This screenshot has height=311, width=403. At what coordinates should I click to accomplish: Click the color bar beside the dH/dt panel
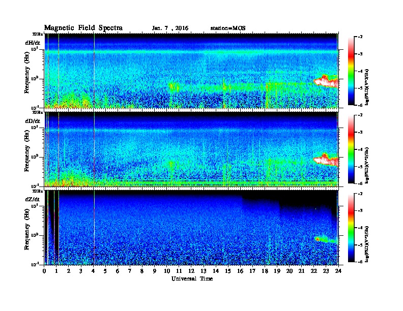coord(351,71)
